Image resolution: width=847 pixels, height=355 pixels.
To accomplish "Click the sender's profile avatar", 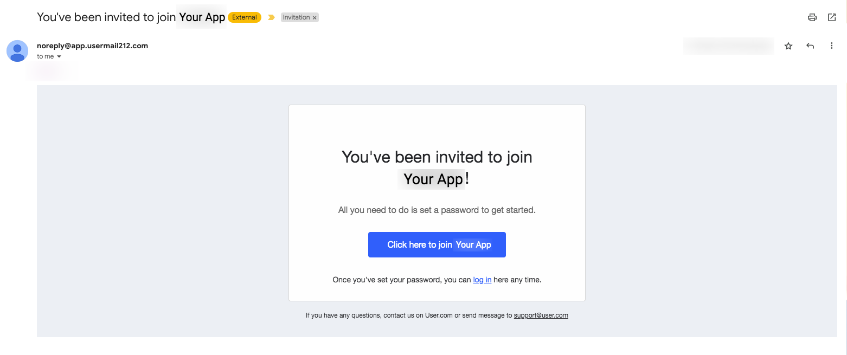I will click(17, 51).
